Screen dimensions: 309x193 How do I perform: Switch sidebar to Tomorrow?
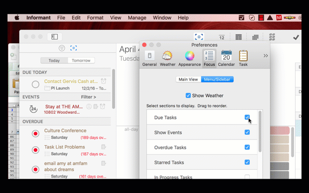pyautogui.click(x=81, y=60)
